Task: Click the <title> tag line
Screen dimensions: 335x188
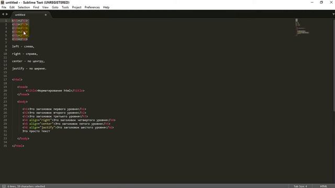Action: (55, 90)
